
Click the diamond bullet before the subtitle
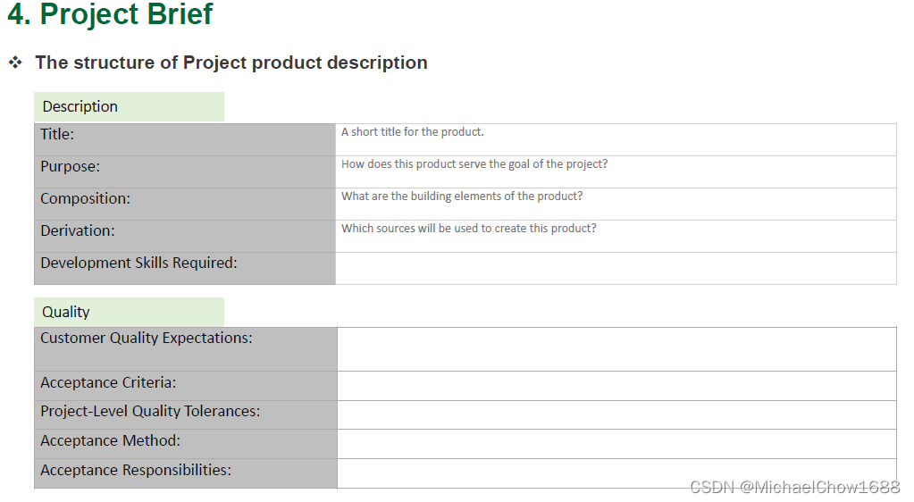click(15, 63)
